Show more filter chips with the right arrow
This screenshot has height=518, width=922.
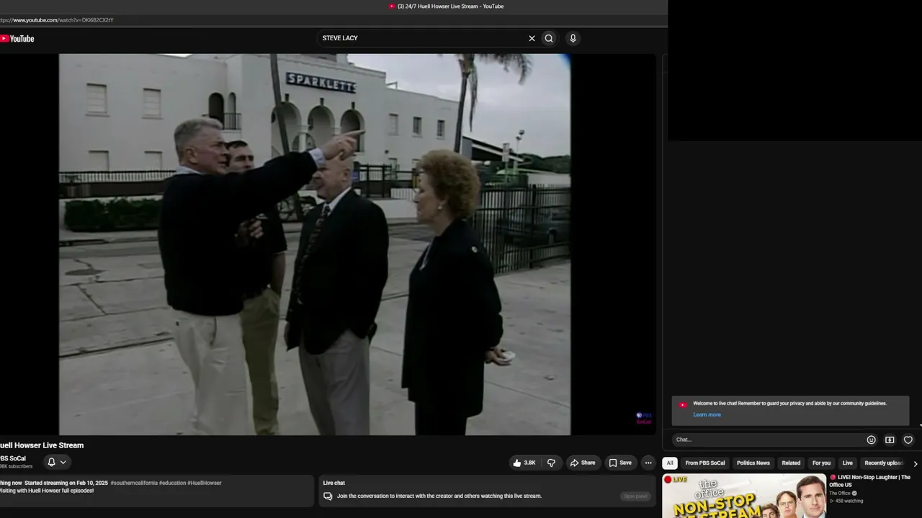tap(915, 464)
